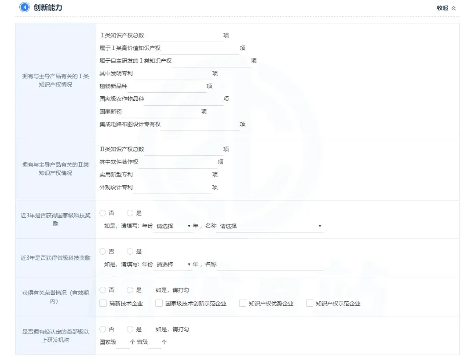The width and height of the screenshot is (475, 359).
Task: Select 是 for 国家级科技奖励
Action: pos(130,213)
